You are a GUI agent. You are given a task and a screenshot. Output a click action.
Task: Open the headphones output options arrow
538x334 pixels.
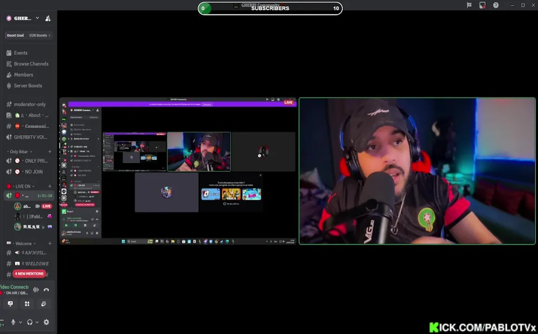pyautogui.click(x=37, y=322)
